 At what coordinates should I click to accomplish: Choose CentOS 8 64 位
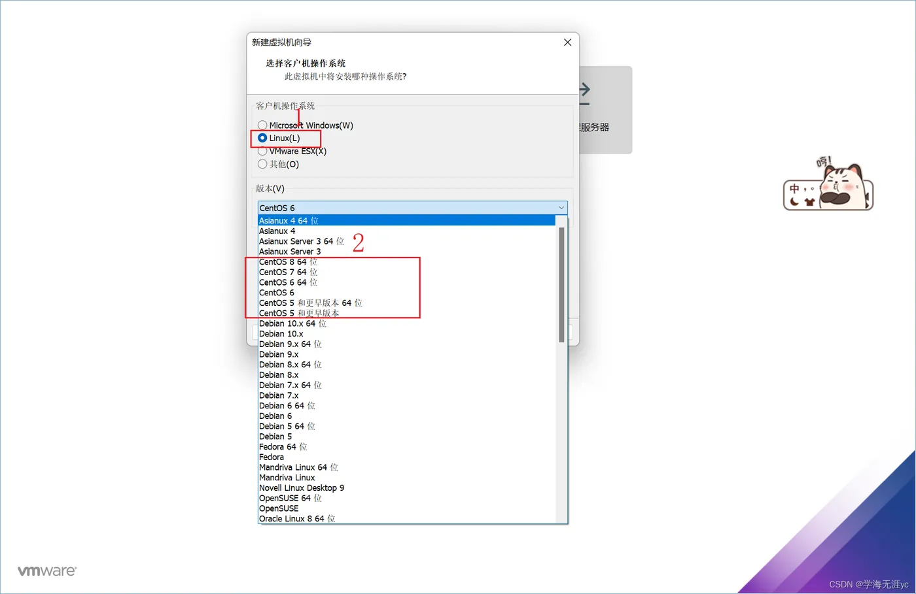pos(406,262)
